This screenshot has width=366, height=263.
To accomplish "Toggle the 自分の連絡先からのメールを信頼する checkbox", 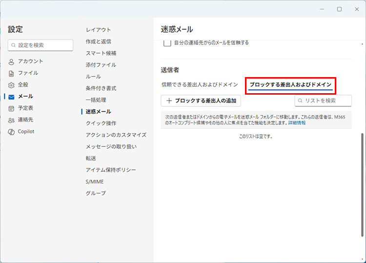I will pos(167,43).
